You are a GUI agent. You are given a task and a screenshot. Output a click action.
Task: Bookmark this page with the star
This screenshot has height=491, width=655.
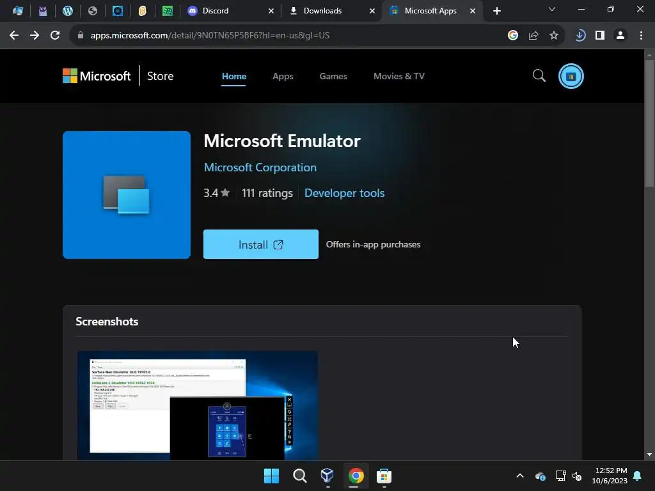pos(554,36)
